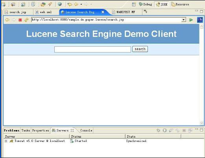Image resolution: width=205 pixels, height=158 pixels.
Task: Click the blue browser logo icon
Action: (x=200, y=20)
